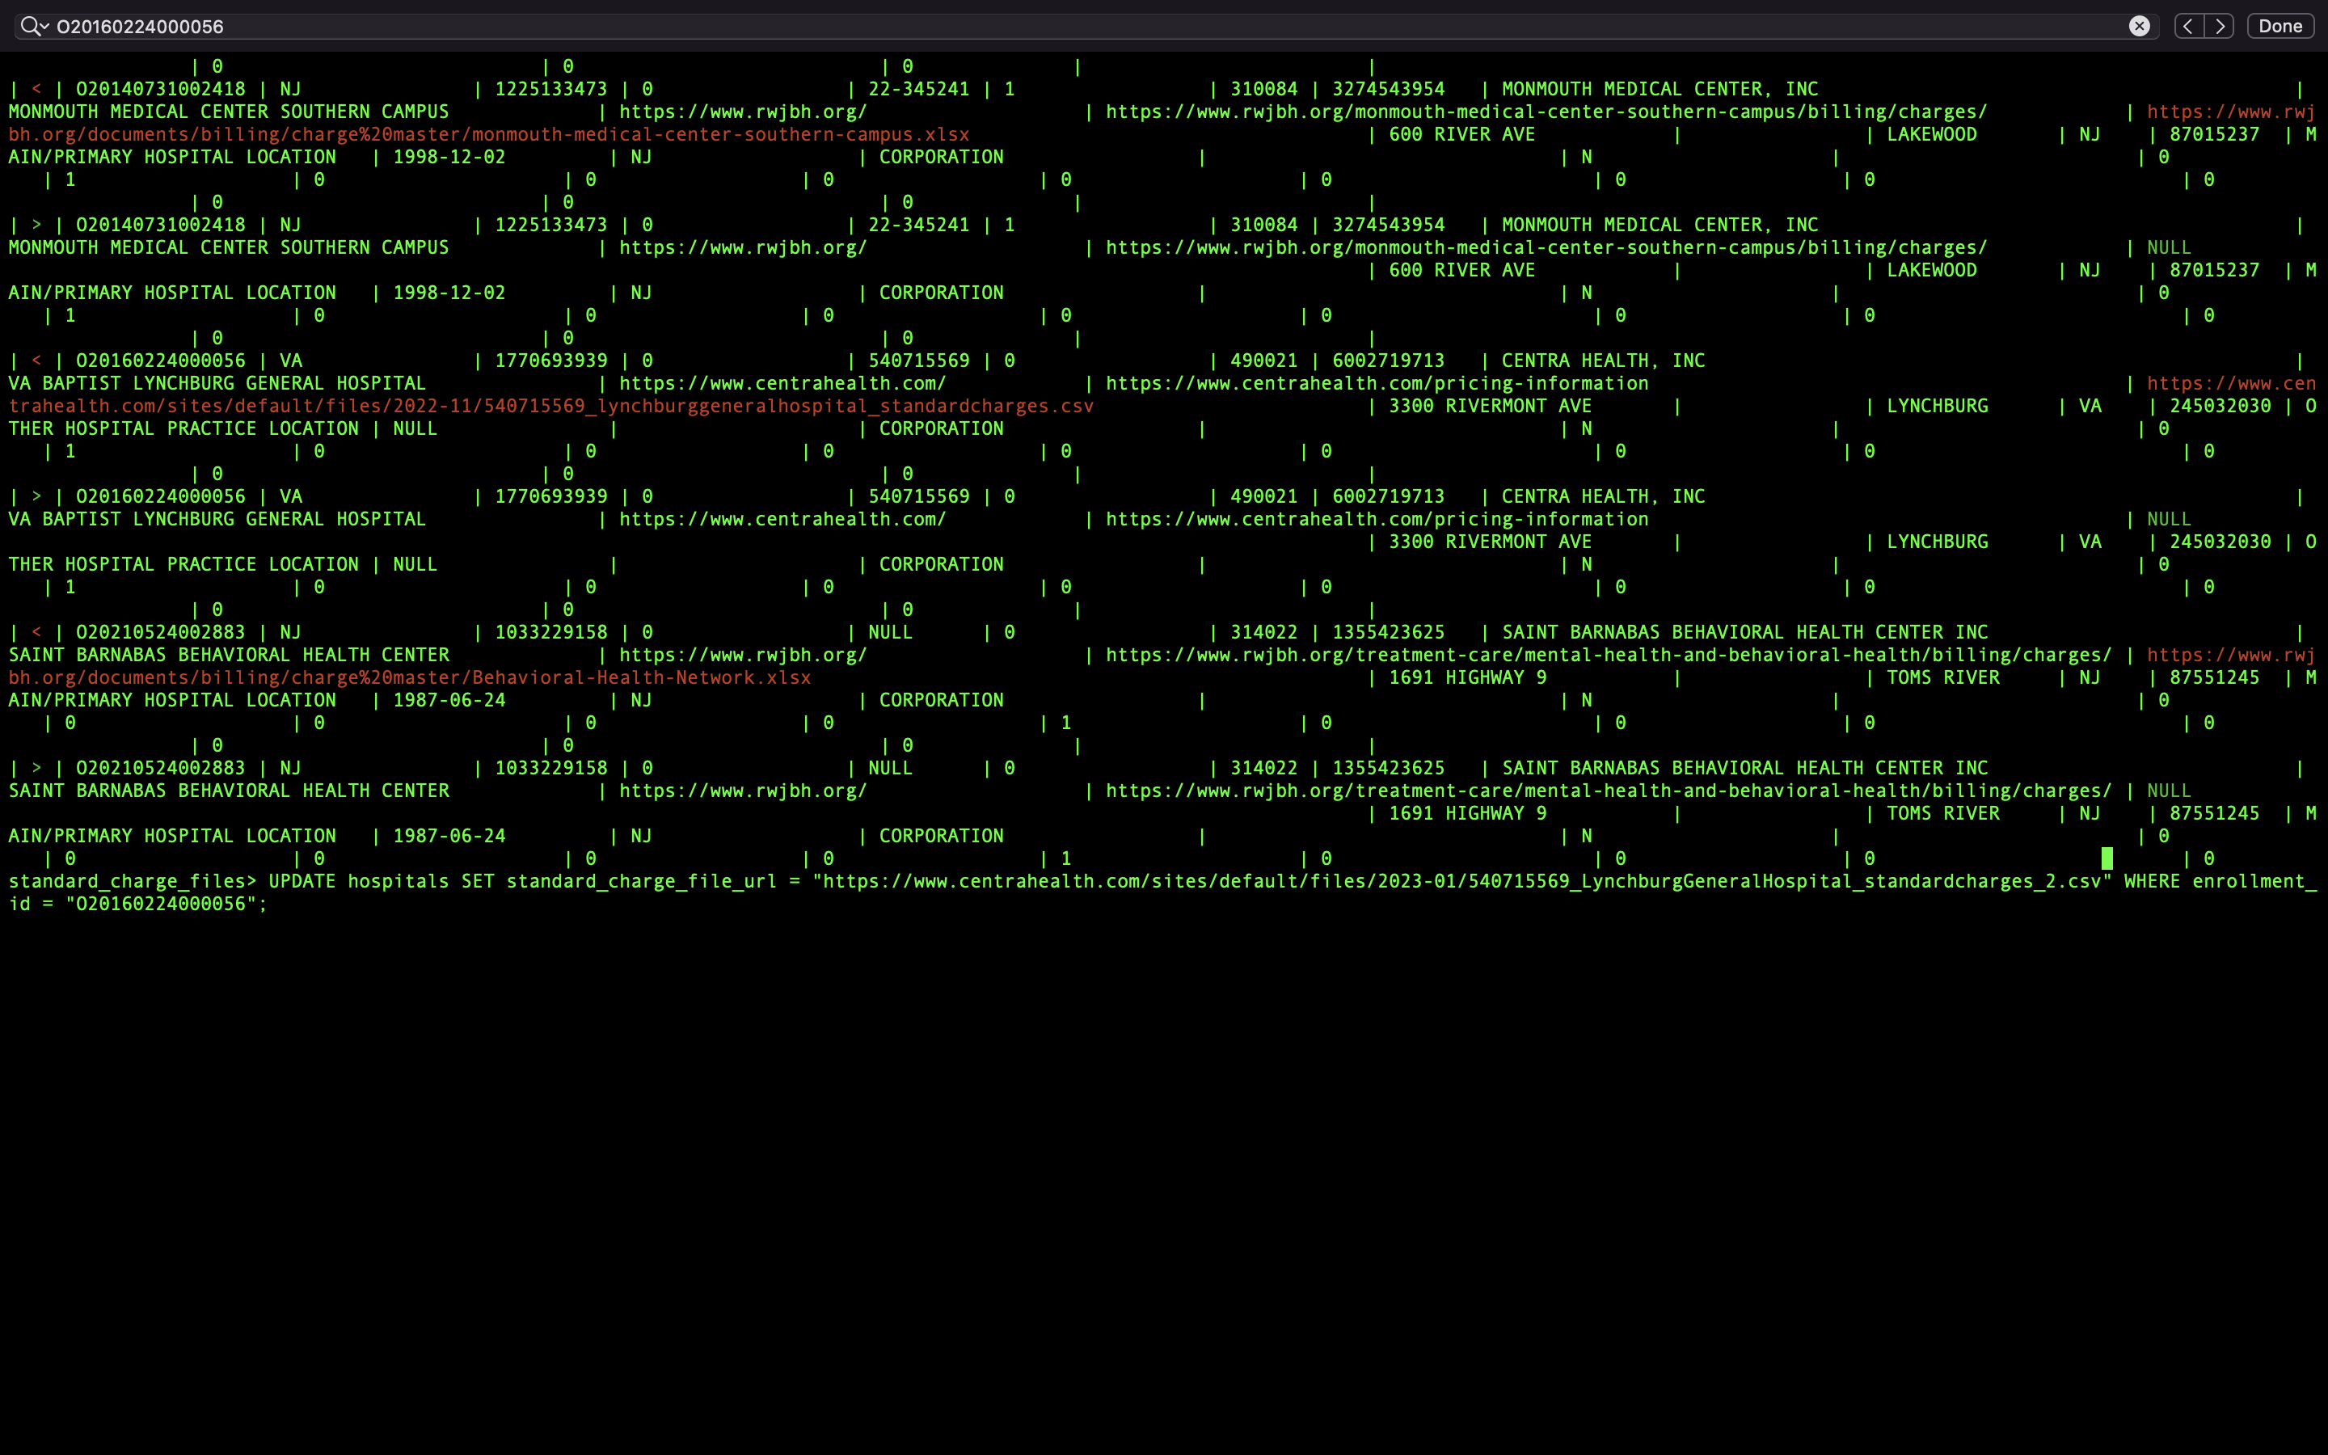The width and height of the screenshot is (2328, 1455).
Task: Select the date 1987-06-24 in the first row
Action: (x=449, y=701)
